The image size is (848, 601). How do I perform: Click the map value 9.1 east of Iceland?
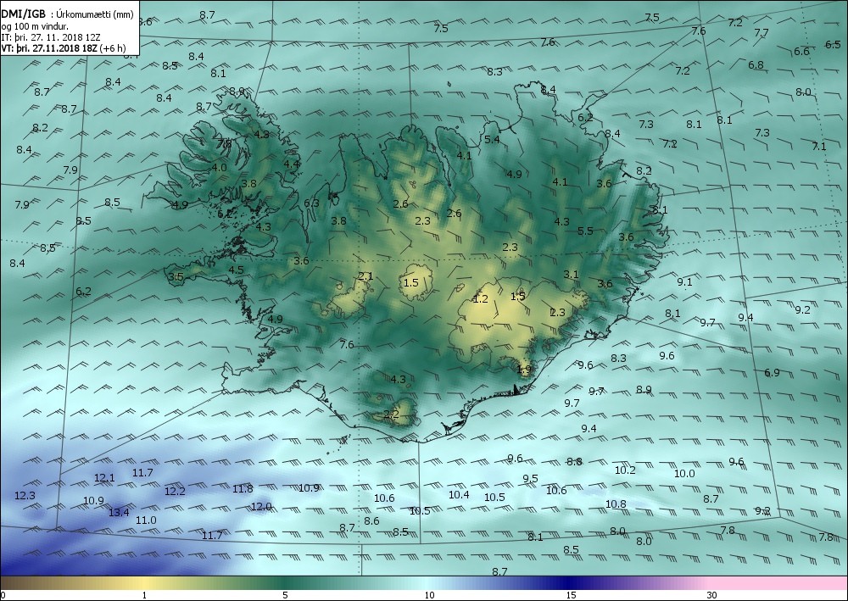[684, 282]
